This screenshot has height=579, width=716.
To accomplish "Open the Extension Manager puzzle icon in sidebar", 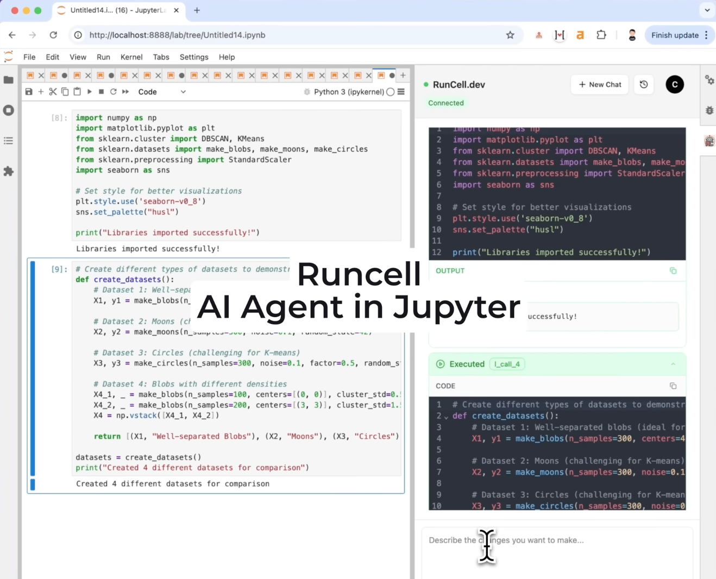I will tap(9, 171).
